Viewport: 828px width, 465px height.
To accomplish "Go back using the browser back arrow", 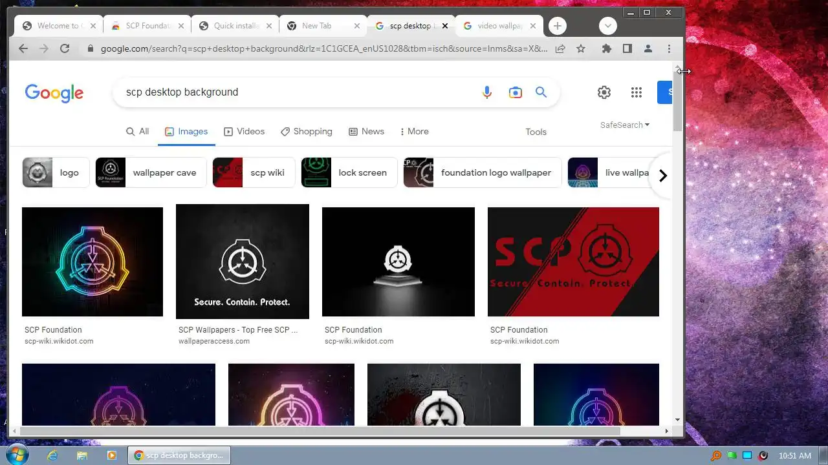I will (x=23, y=48).
